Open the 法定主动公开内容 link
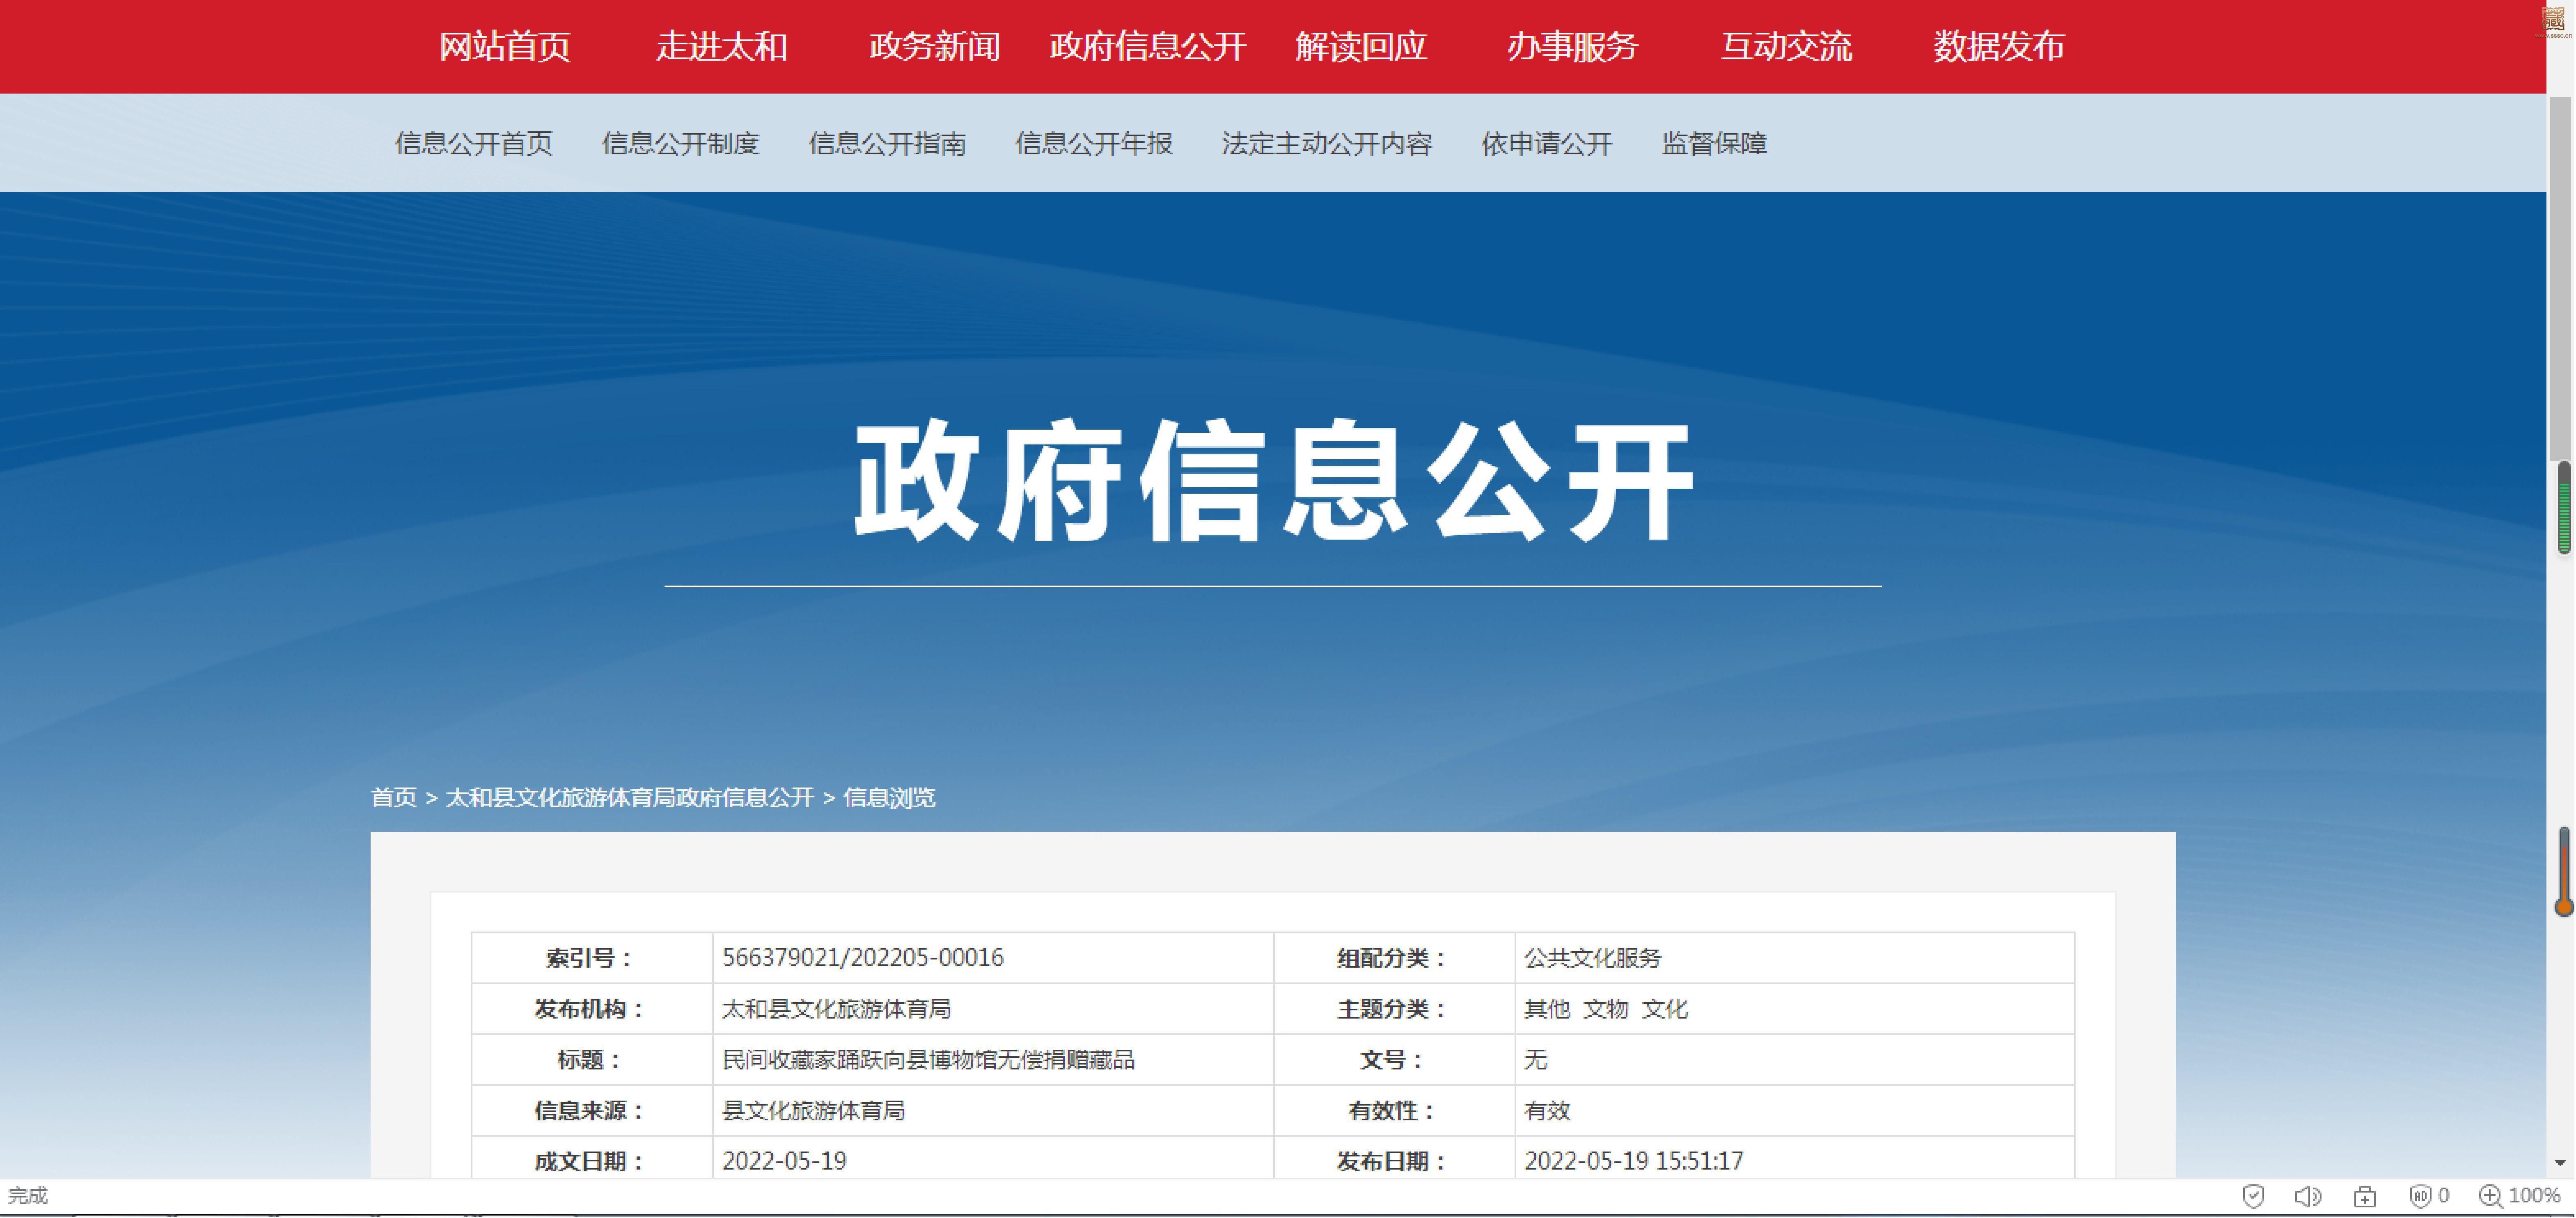Screen dimensions: 2576x1218 1327,144
